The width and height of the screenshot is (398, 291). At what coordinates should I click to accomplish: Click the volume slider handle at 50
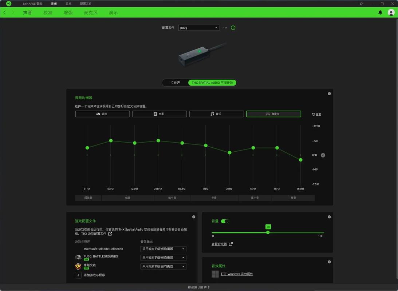tap(268, 232)
